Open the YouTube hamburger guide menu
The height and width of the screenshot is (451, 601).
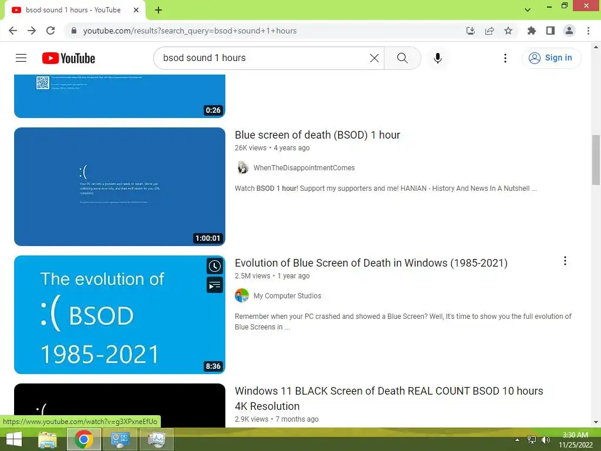pos(21,58)
